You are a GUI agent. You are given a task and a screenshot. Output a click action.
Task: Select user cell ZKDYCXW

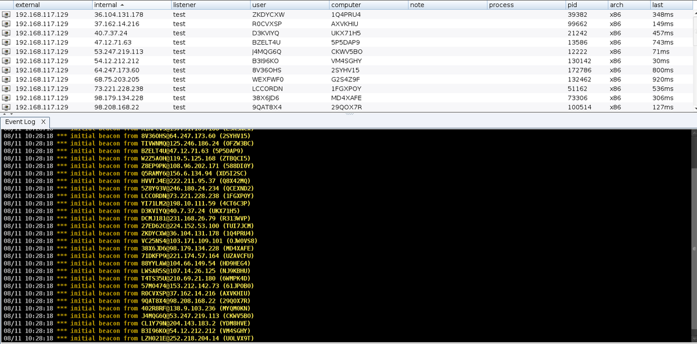point(268,15)
